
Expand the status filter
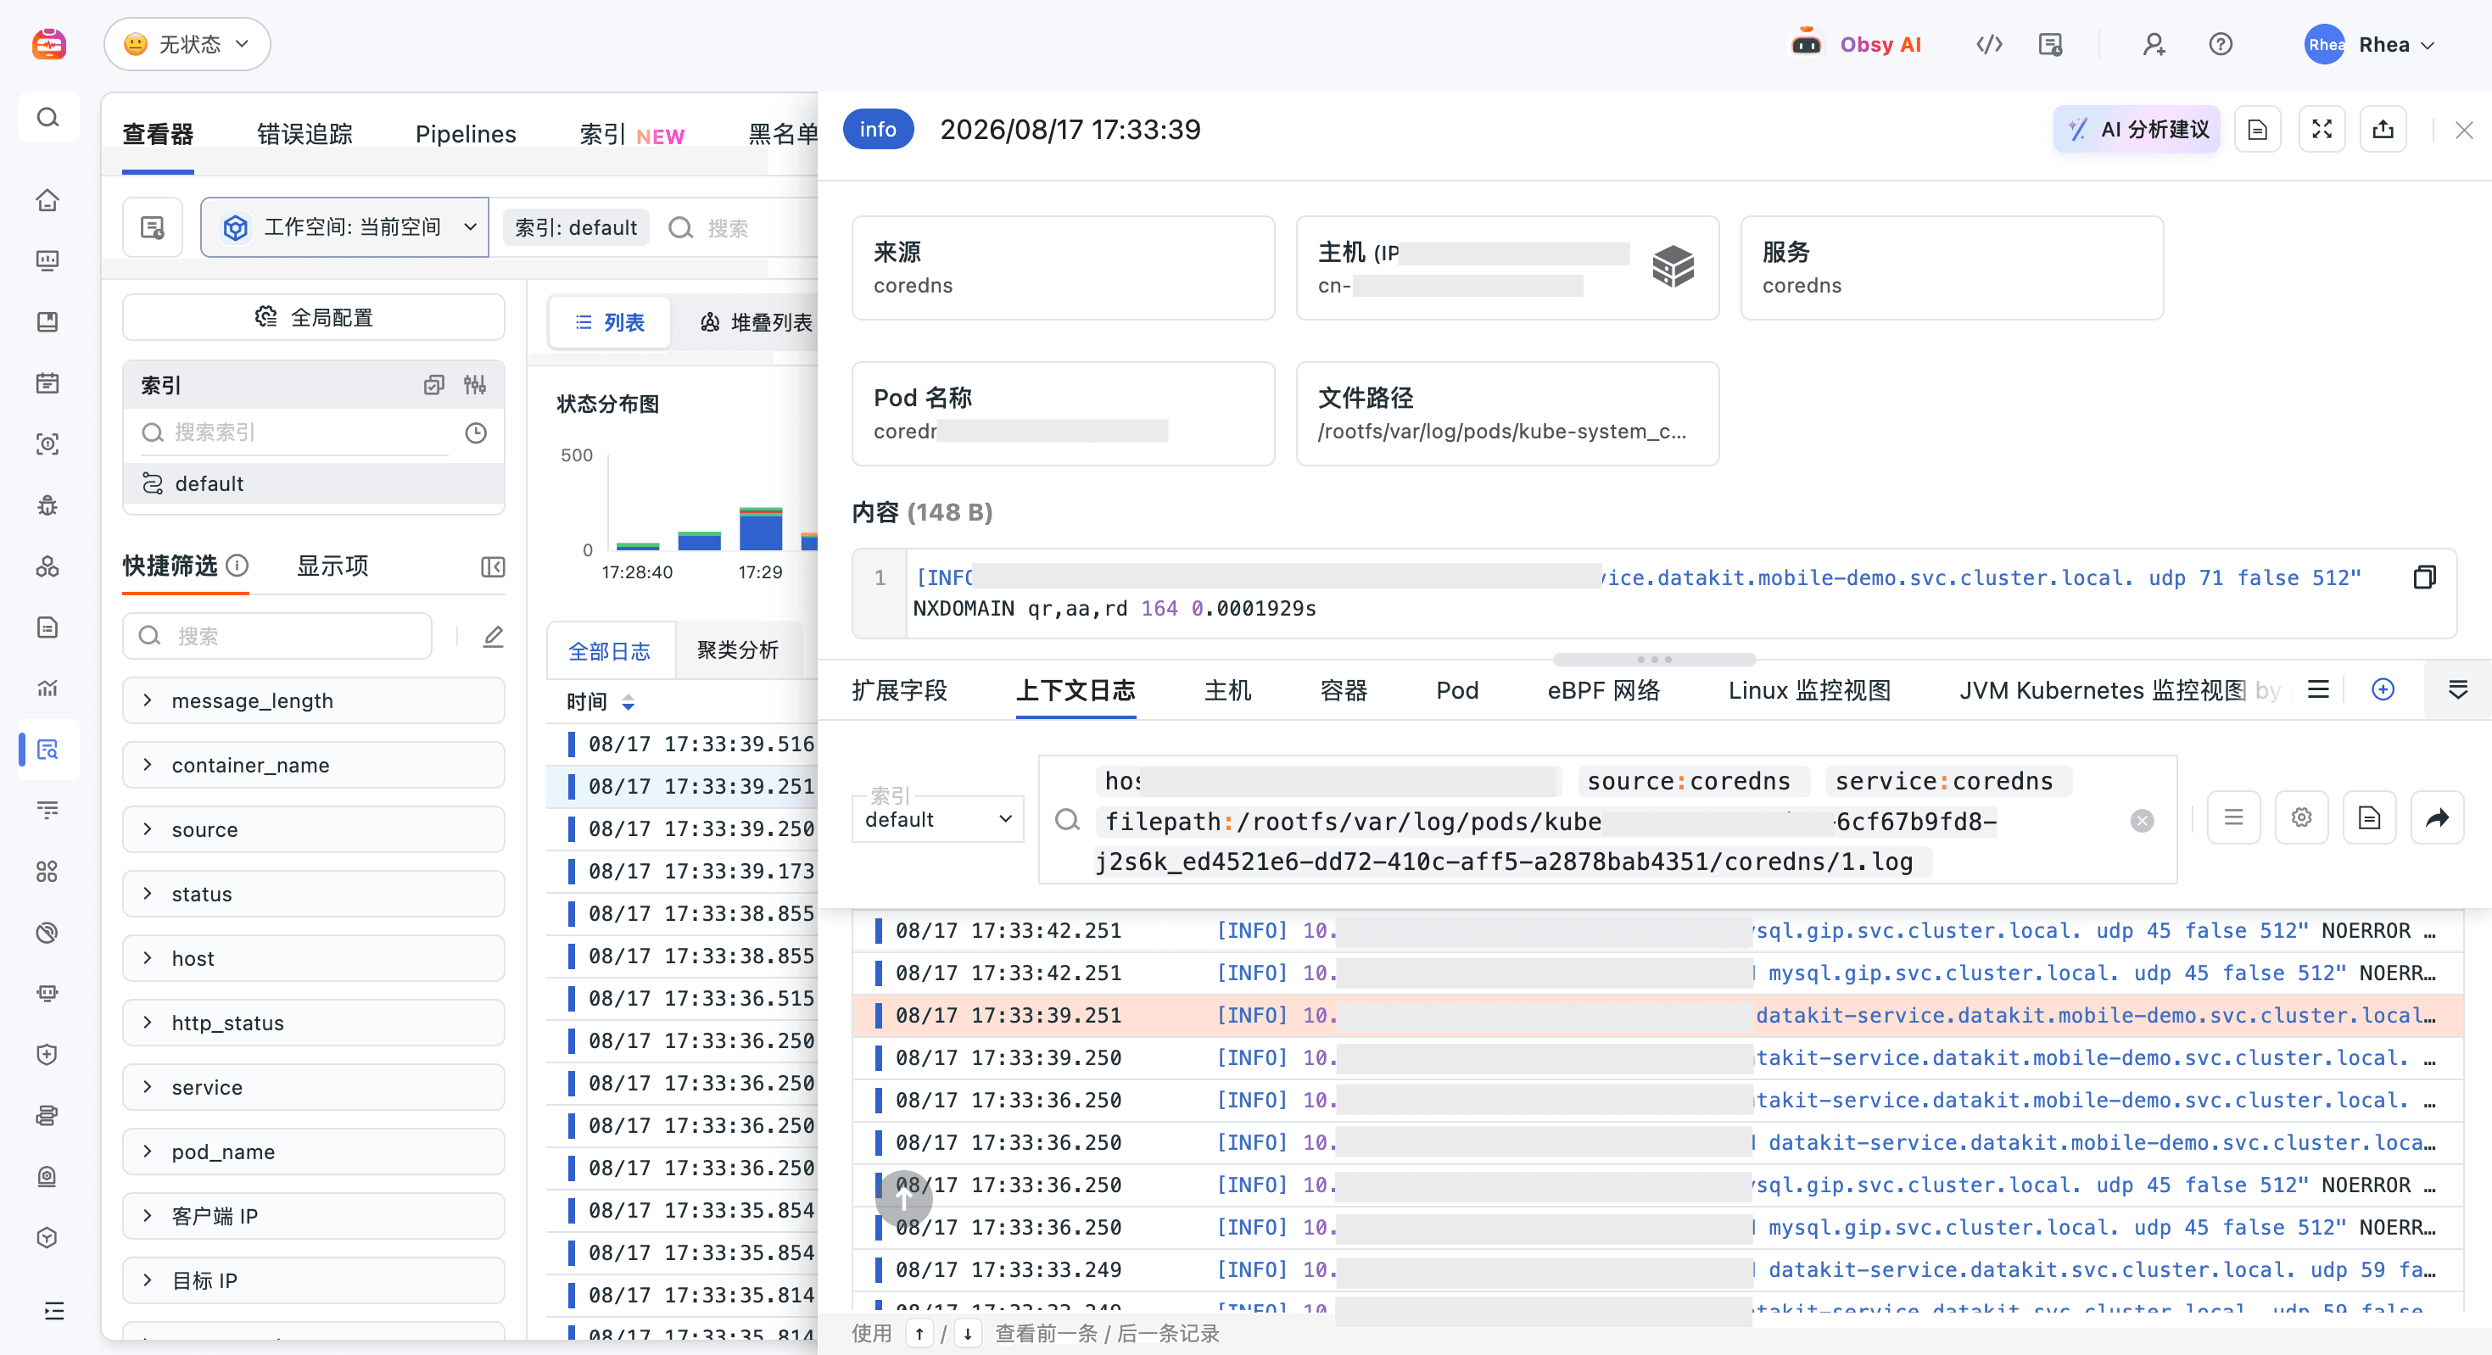(314, 894)
